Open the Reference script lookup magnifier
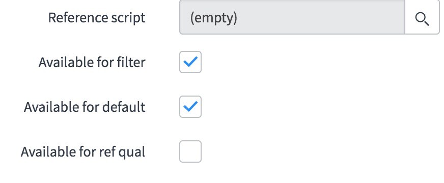444x183 pixels. [422, 18]
